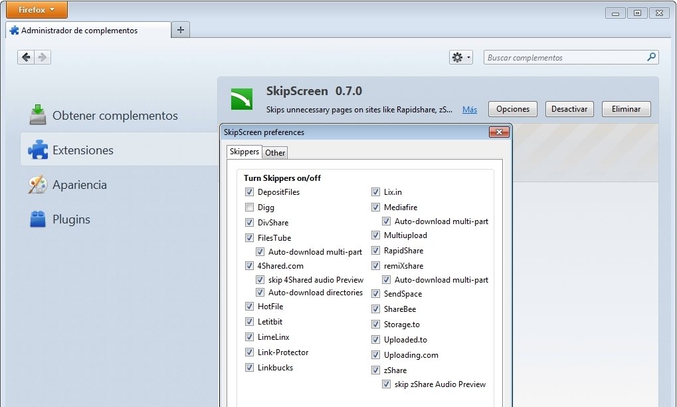
Task: Click the magnifier search icon
Action: click(652, 57)
